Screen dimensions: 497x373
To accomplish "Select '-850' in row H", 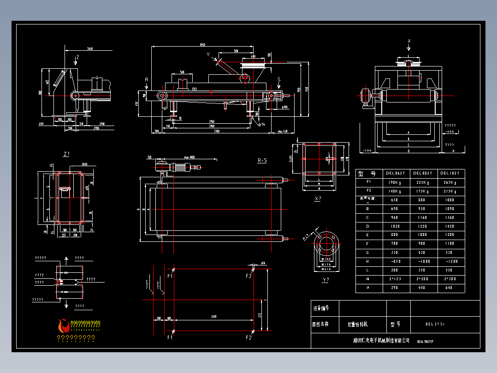I will coord(395,262).
